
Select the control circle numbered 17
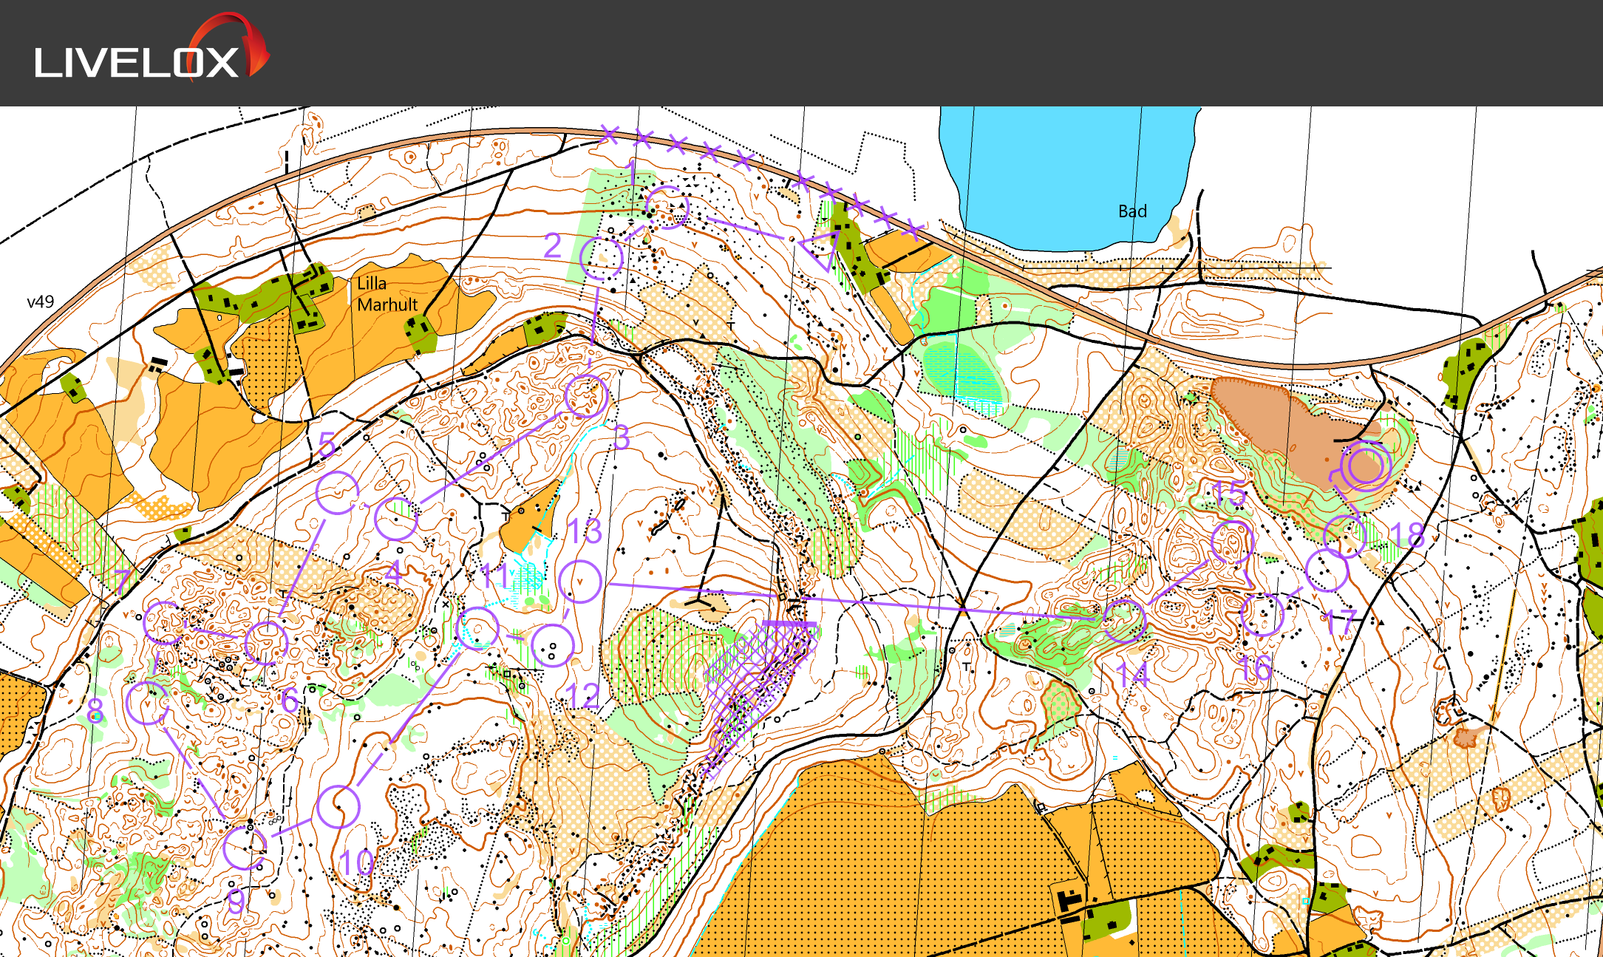pos(1327,570)
